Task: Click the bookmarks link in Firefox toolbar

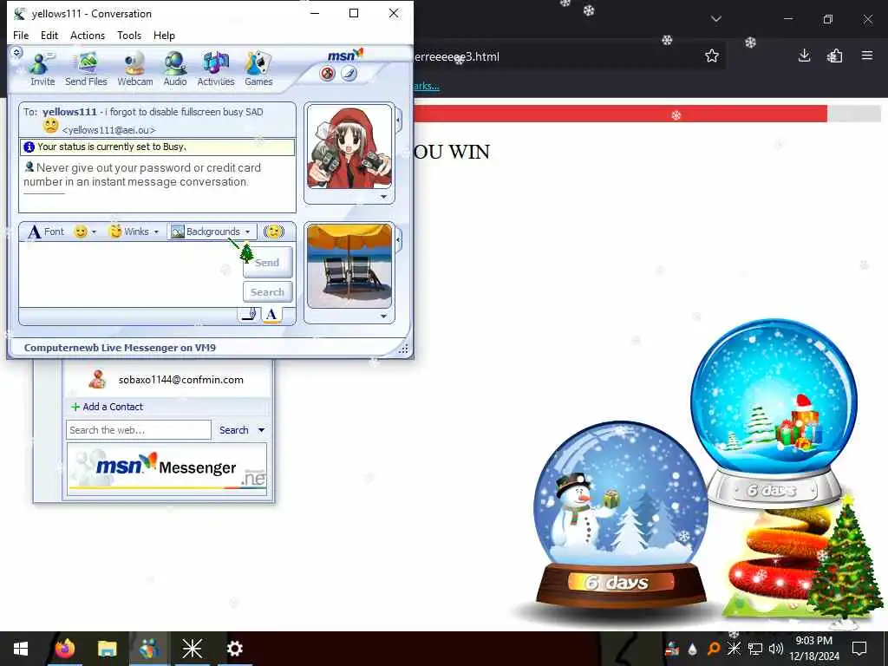Action: [426, 86]
